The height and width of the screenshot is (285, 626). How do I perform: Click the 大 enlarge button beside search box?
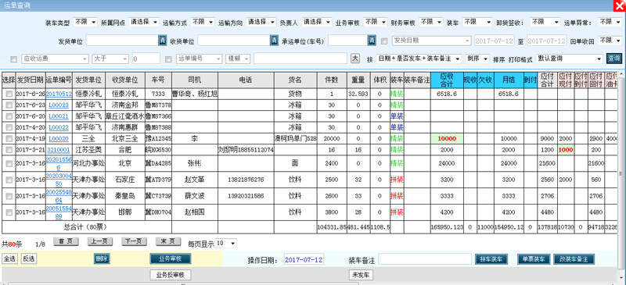click(355, 59)
